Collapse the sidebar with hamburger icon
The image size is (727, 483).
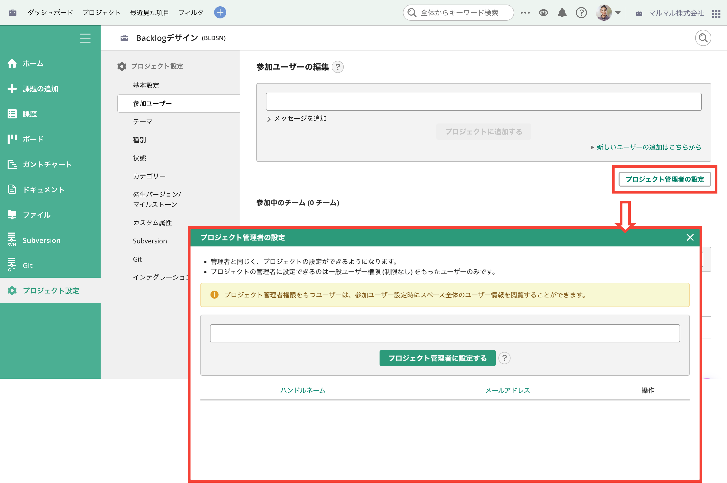[85, 38]
